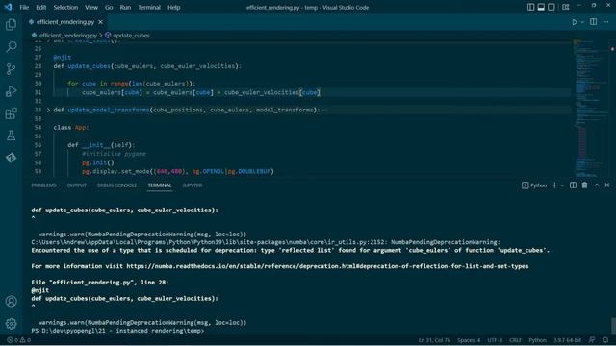616x346 pixels.
Task: Click the terminal prompt input line
Action: pyautogui.click(x=117, y=331)
